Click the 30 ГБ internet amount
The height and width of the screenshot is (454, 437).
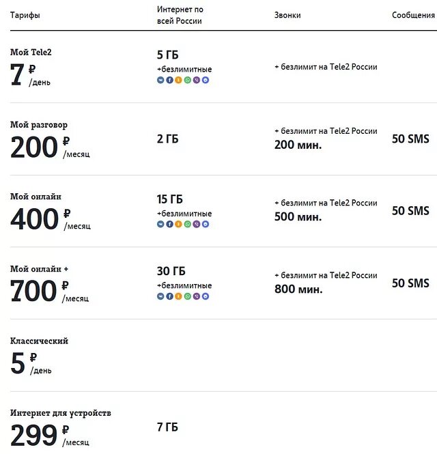pyautogui.click(x=171, y=271)
